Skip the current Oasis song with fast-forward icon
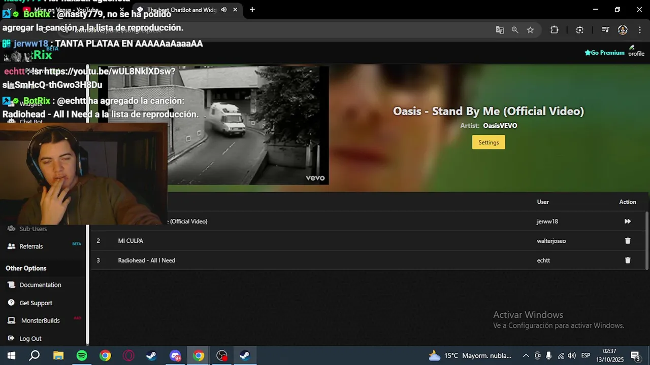This screenshot has width=650, height=365. 628,222
